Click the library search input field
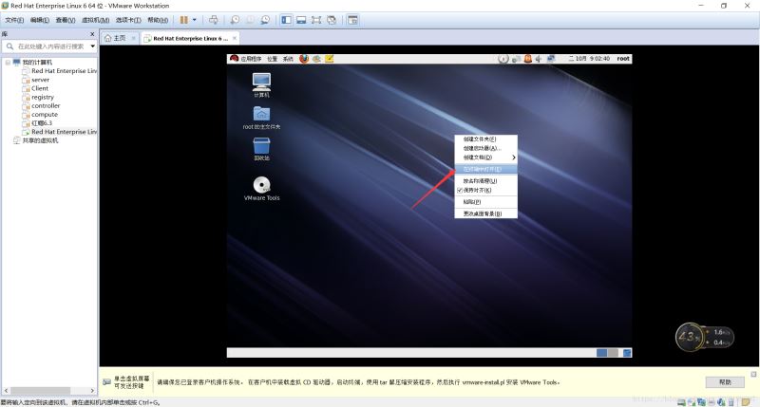This screenshot has height=407, width=760. click(49, 46)
